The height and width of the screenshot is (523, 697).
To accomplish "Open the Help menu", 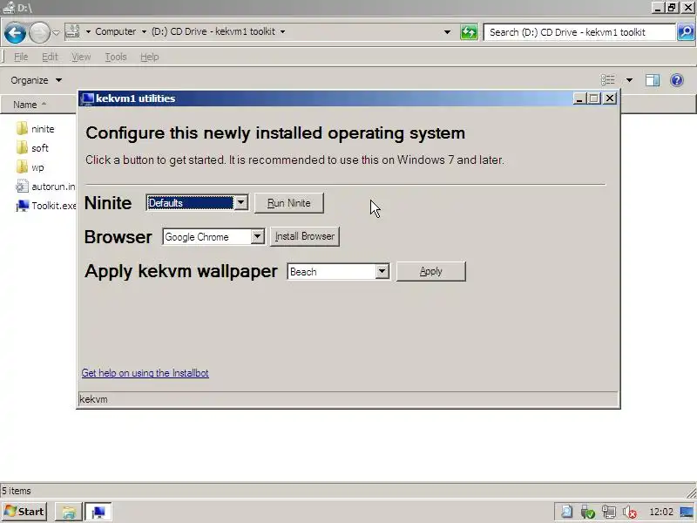I will pos(149,57).
